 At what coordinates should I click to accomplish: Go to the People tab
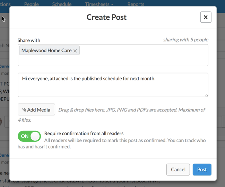(x=32, y=5)
